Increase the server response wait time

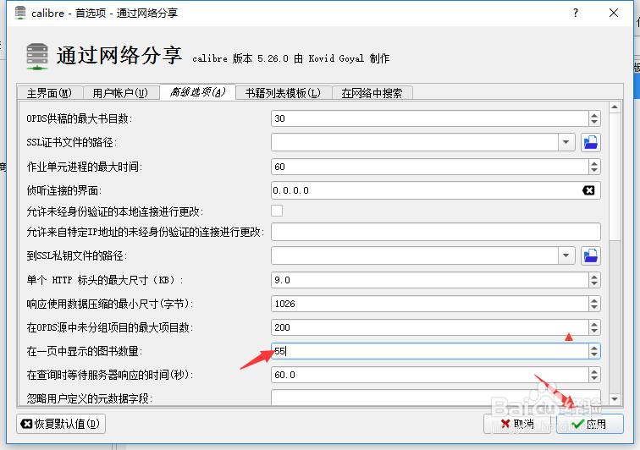(594, 371)
